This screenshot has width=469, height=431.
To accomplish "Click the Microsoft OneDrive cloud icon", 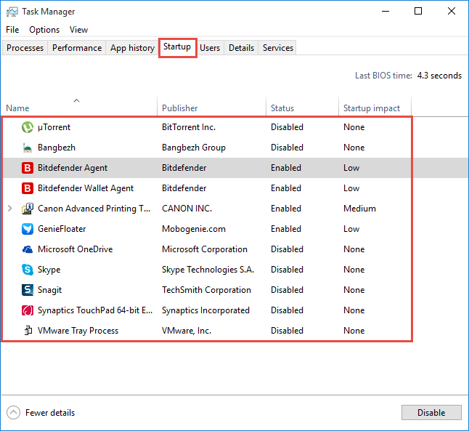I will (x=28, y=249).
